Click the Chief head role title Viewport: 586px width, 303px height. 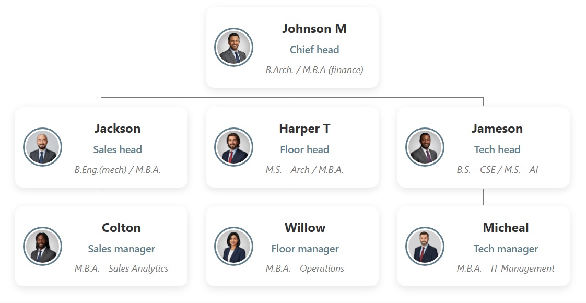pyautogui.click(x=314, y=50)
